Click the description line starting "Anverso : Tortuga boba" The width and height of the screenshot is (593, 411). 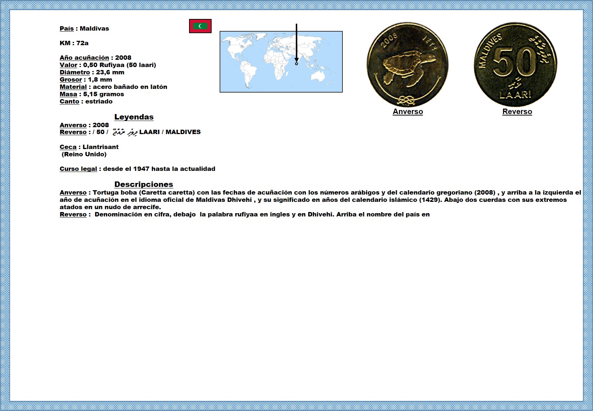[321, 192]
